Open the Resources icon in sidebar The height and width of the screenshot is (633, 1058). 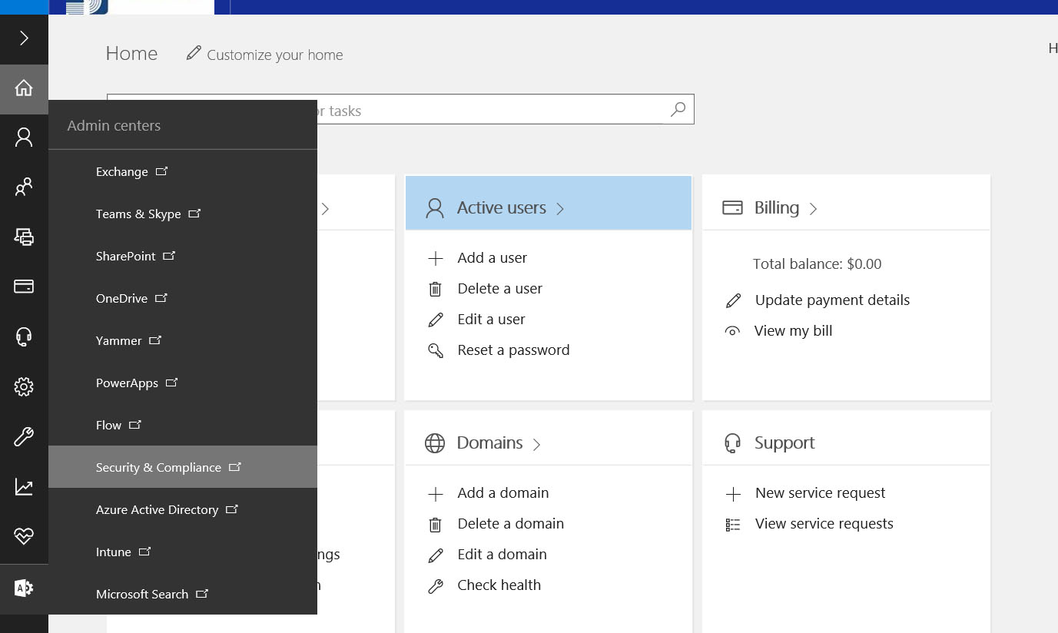[24, 237]
